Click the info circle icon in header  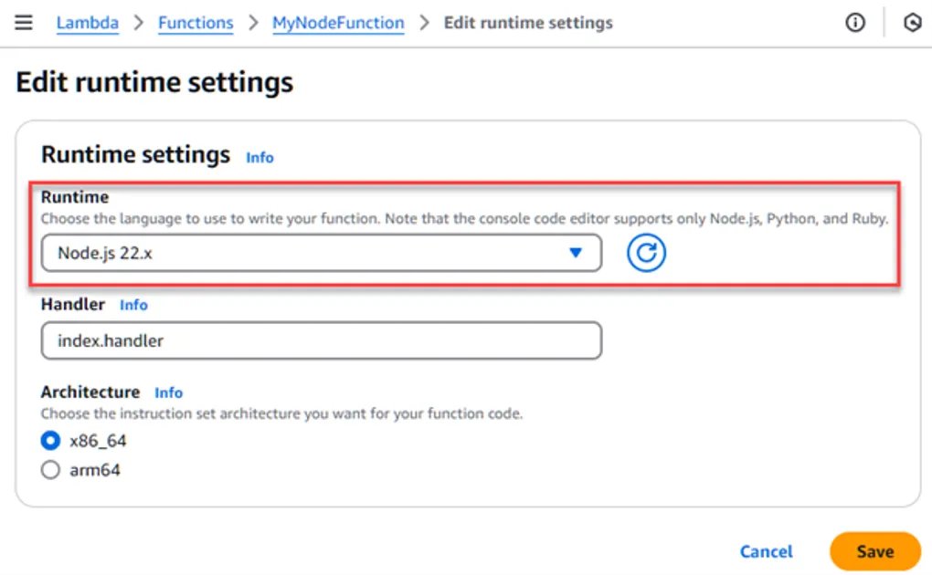tap(854, 24)
